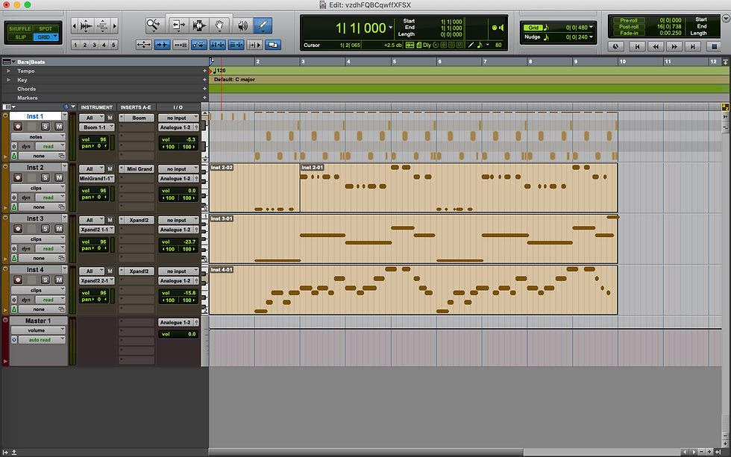Click Master 1 vol 0.0 field

178,334
